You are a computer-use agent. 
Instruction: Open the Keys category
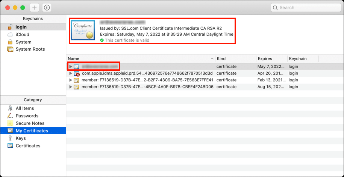[21, 138]
